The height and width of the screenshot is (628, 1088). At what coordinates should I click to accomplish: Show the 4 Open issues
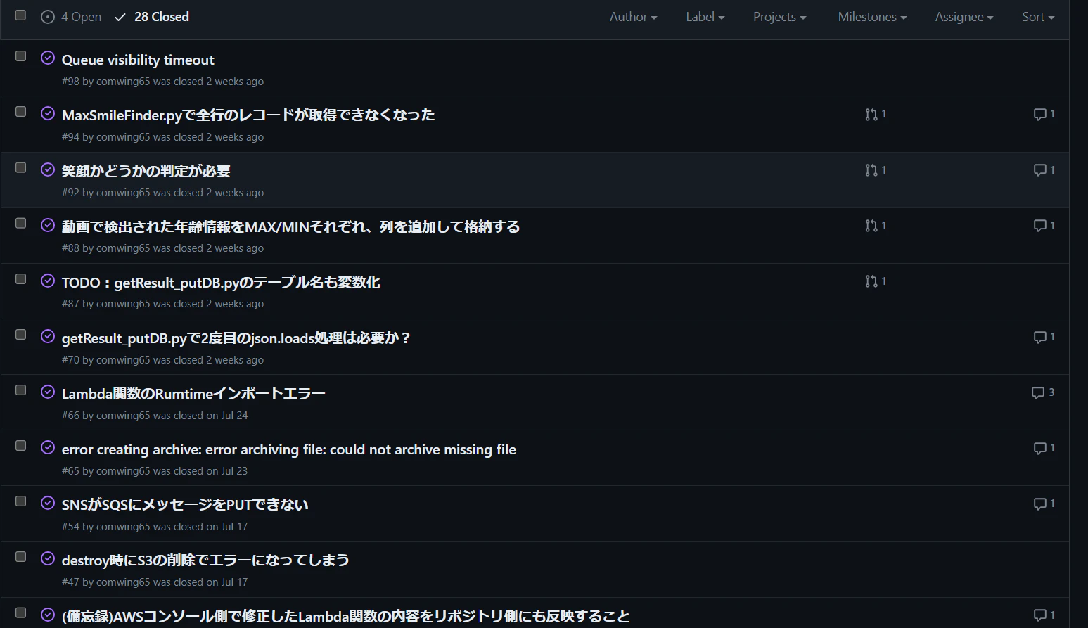point(71,17)
